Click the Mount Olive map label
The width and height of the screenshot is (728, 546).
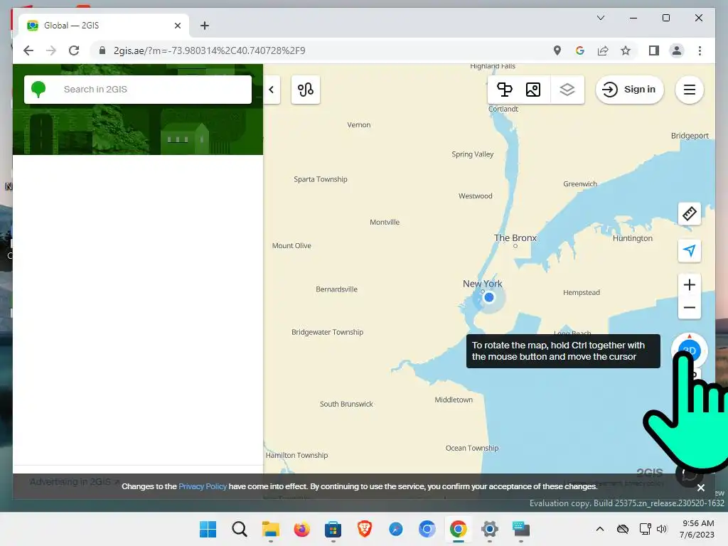(291, 245)
